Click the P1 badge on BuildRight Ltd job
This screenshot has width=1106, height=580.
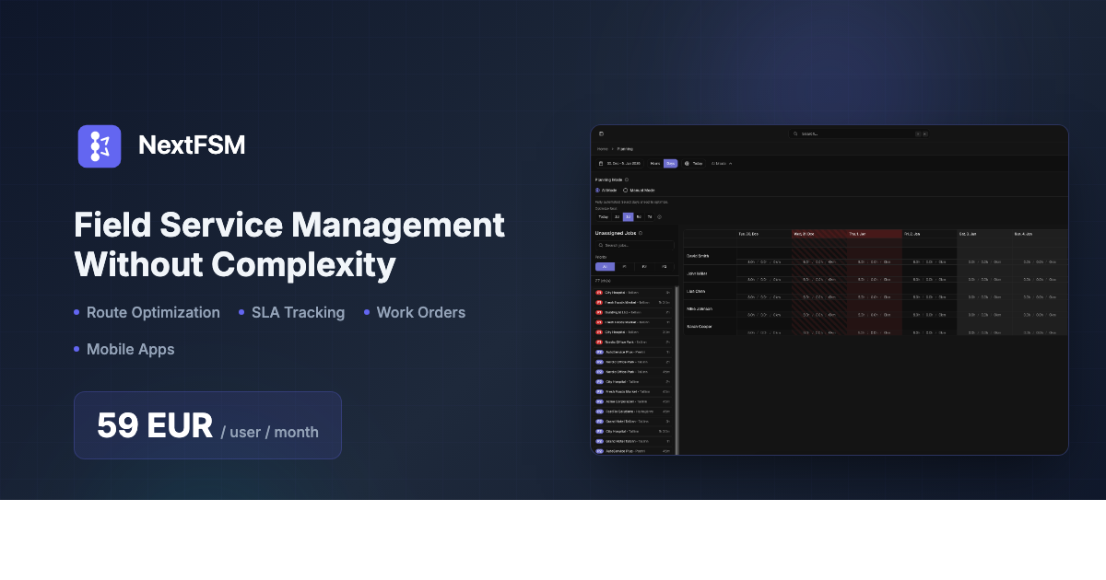pos(599,312)
